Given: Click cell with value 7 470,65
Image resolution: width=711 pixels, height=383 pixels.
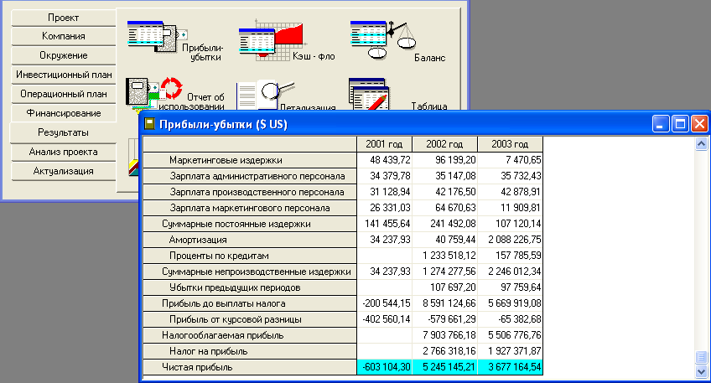Looking at the screenshot, I should (x=510, y=160).
